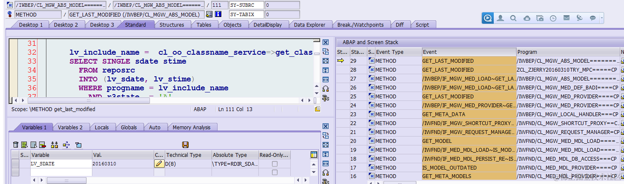Switch to the Auto tab
Image resolution: width=624 pixels, height=184 pixels.
pyautogui.click(x=155, y=127)
